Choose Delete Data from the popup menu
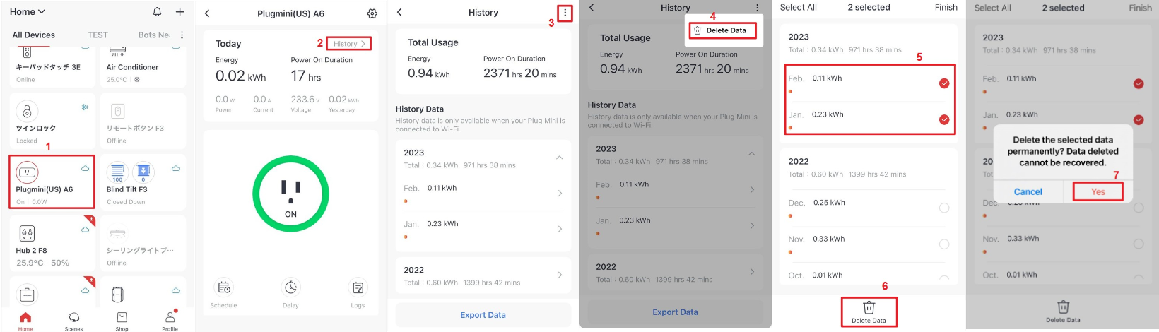The height and width of the screenshot is (332, 1159). coord(722,30)
